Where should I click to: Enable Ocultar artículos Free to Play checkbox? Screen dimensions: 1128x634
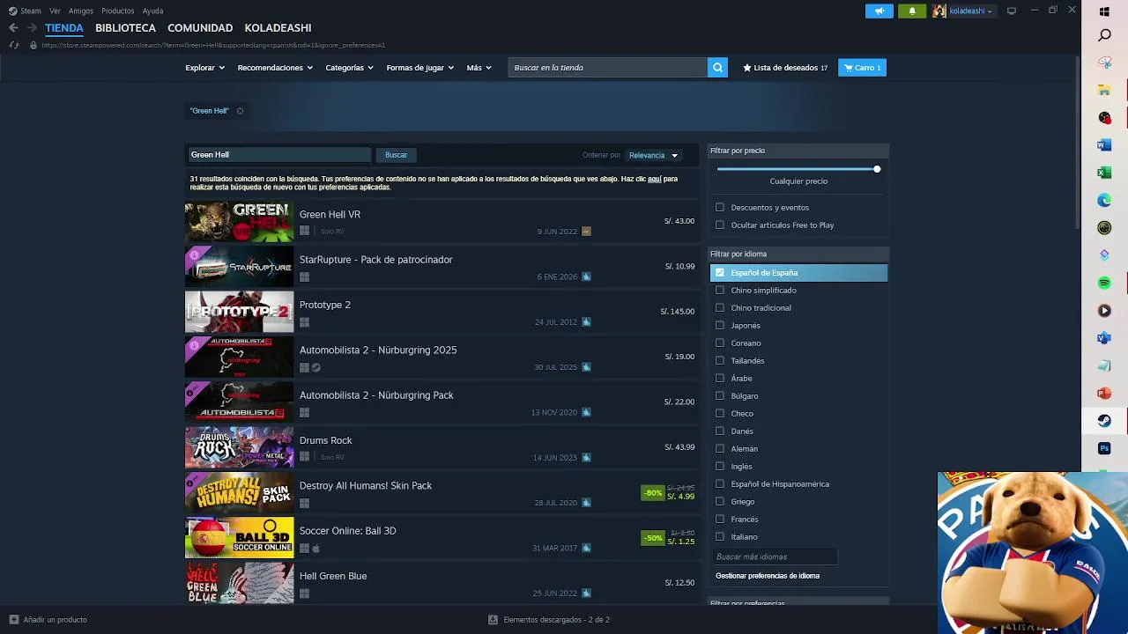click(720, 225)
